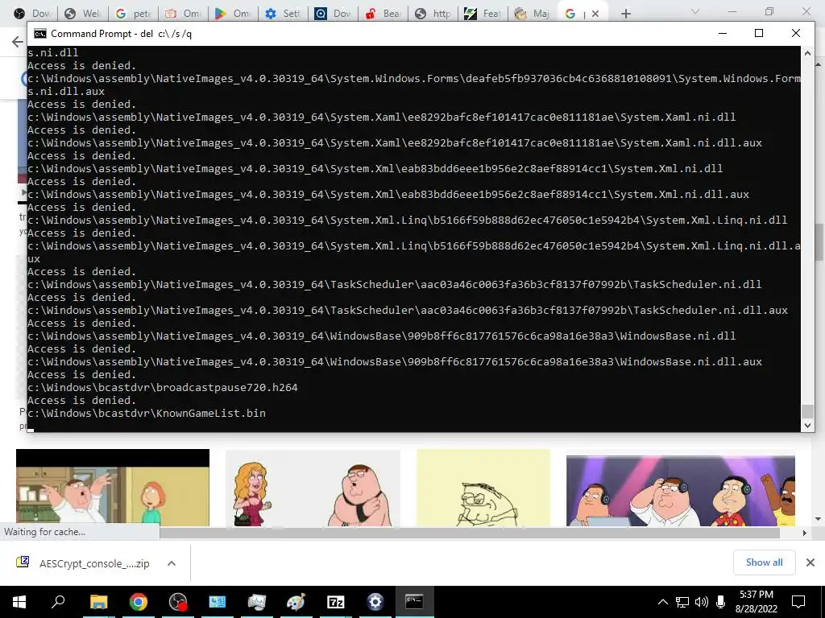Viewport: 825px width, 618px height.
Task: Open the Peter and Lois kitchen thumbnail
Action: point(113,488)
